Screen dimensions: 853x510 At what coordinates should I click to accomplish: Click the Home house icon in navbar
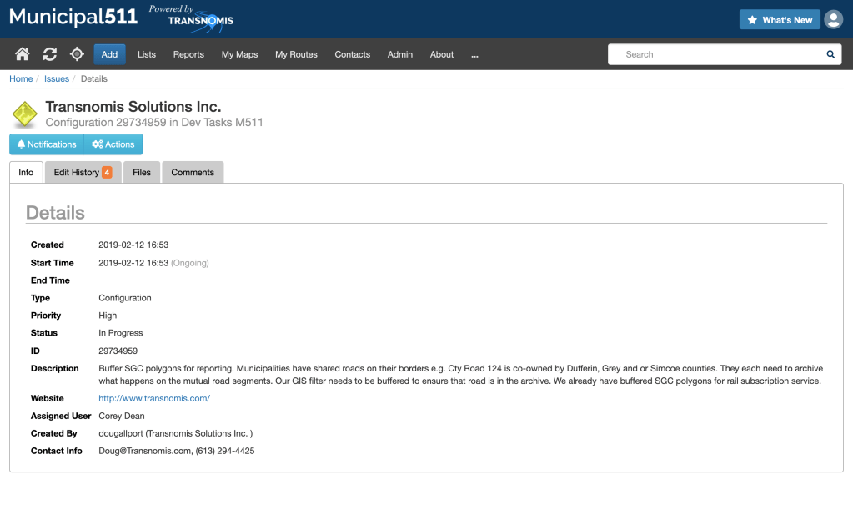point(23,54)
